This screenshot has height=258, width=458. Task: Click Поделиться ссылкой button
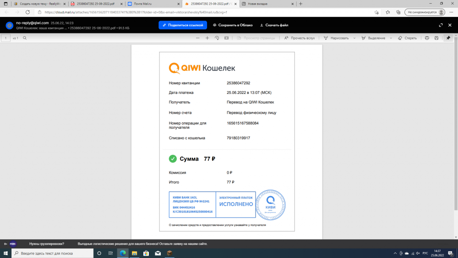click(x=183, y=25)
